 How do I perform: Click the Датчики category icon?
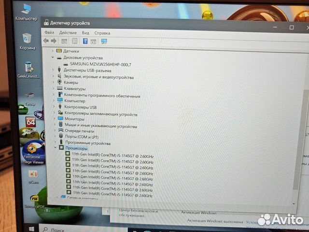(59, 51)
